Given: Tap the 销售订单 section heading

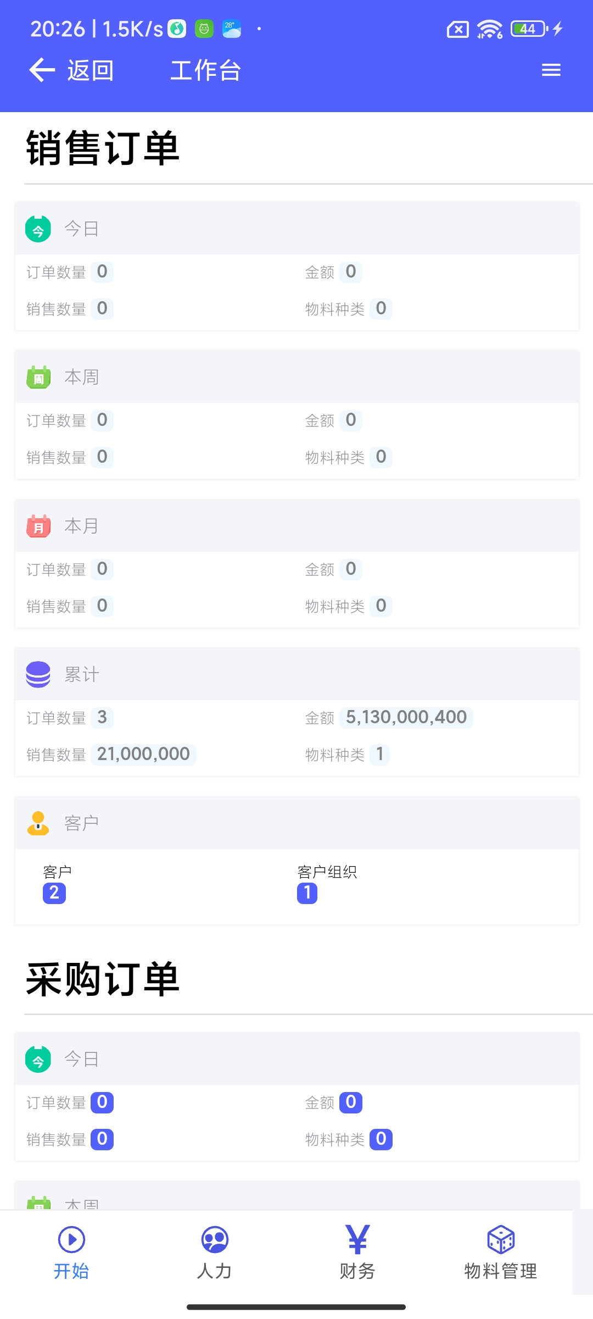Looking at the screenshot, I should [103, 148].
